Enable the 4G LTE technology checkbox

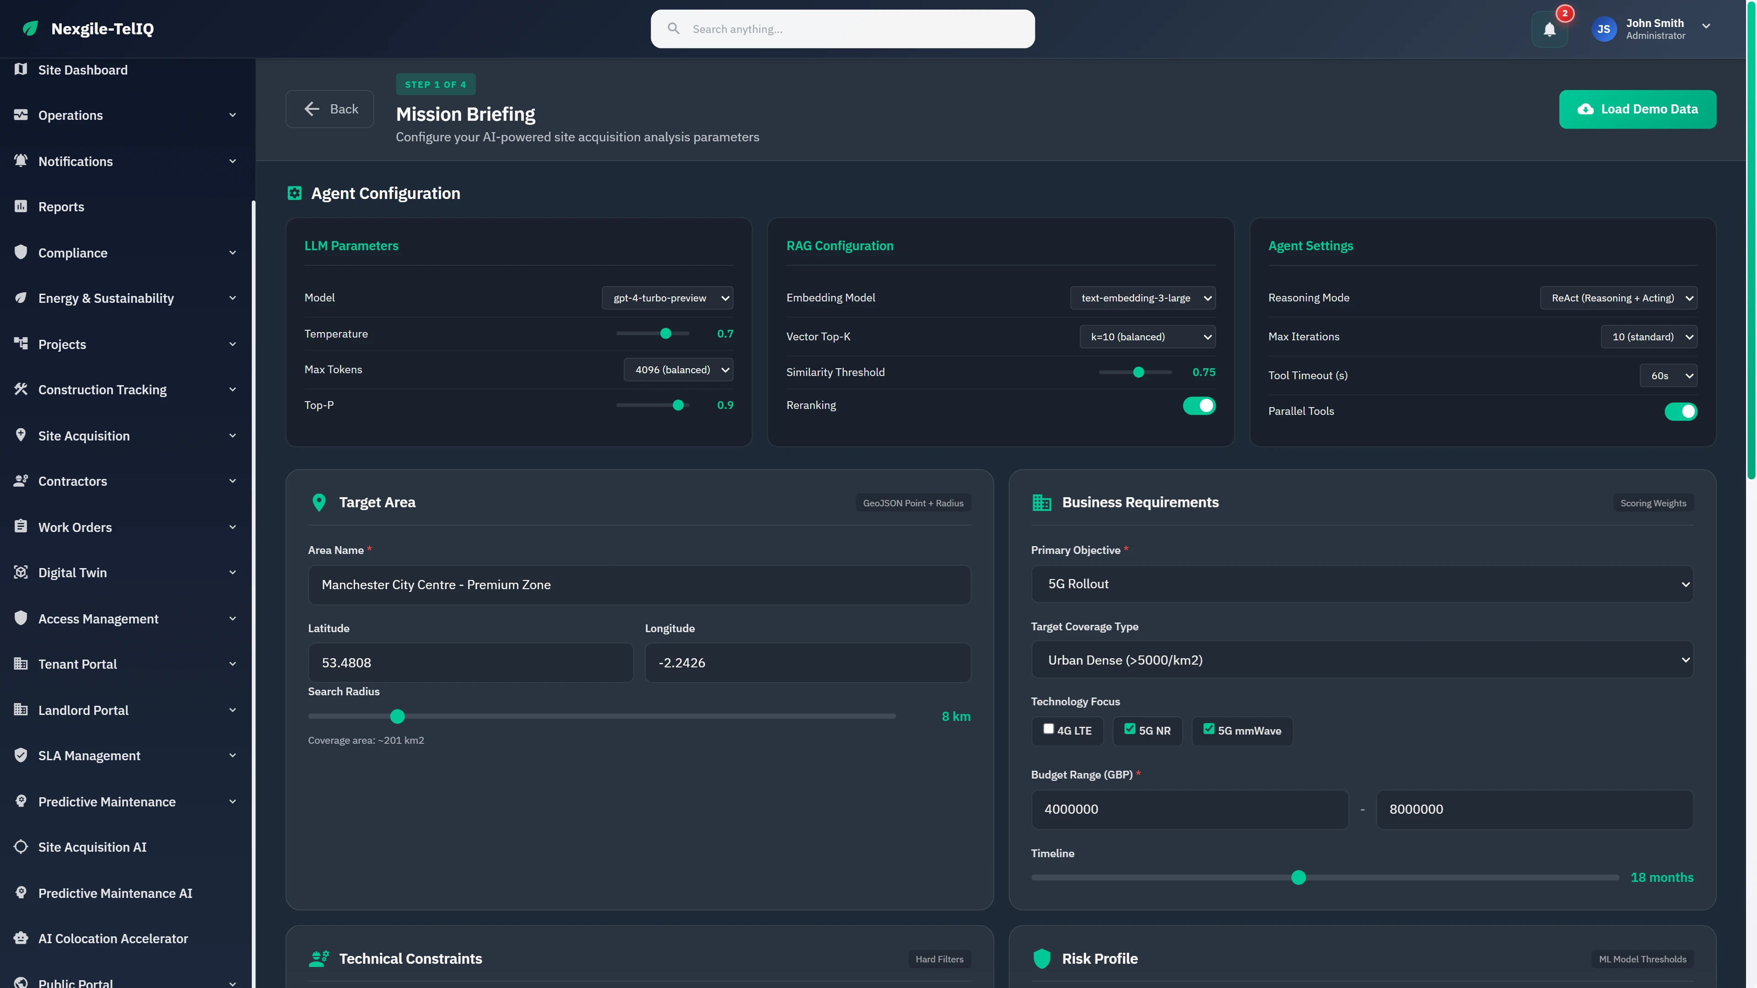point(1049,730)
